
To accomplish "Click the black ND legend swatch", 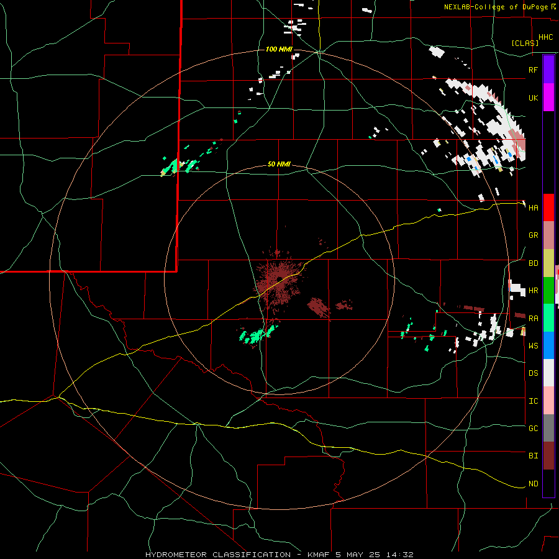I will [x=548, y=483].
